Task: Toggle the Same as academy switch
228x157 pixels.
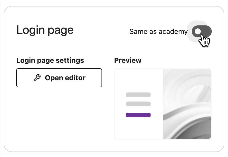Action: (201, 31)
